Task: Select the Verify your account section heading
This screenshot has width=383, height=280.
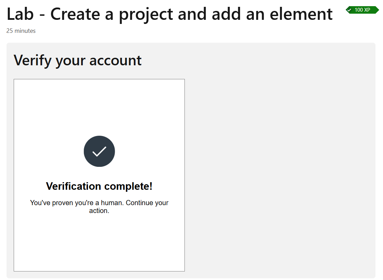Action: (x=77, y=60)
